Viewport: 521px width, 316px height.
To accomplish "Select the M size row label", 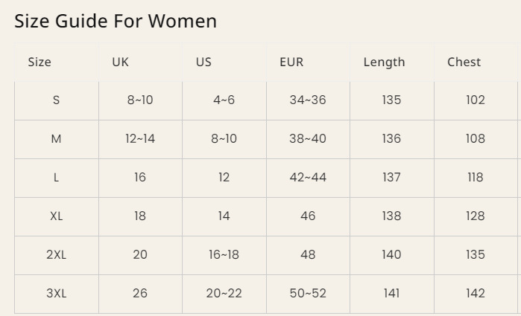I will [57, 139].
